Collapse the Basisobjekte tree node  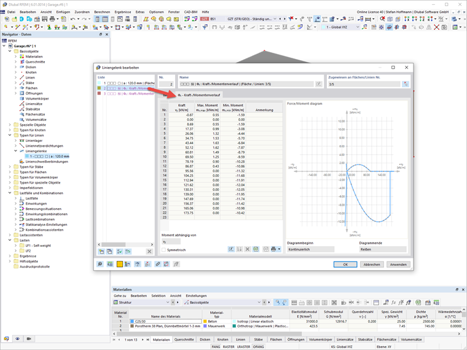(x=10, y=51)
